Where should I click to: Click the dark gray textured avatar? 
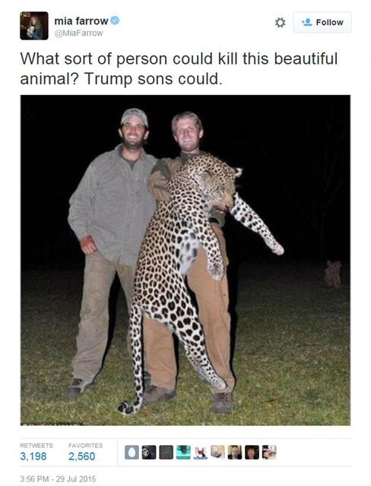click(166, 453)
